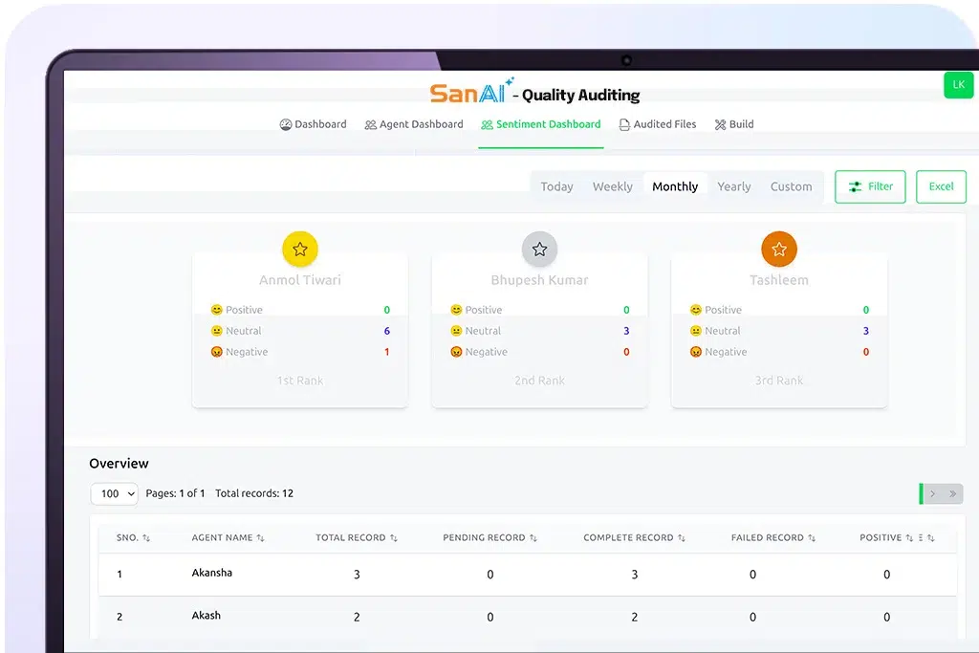Click Anmol Tiwari's Negative emoji icon

pyautogui.click(x=217, y=352)
